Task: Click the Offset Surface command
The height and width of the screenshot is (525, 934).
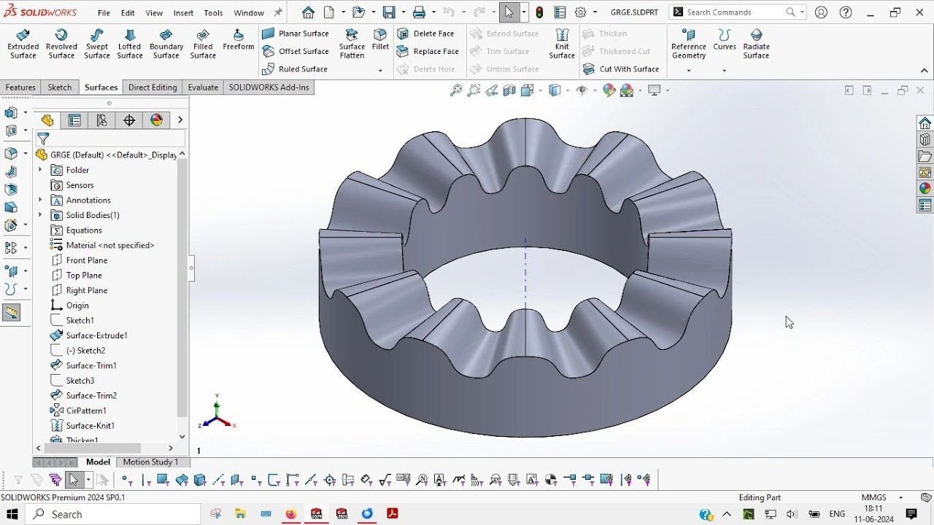Action: [x=296, y=51]
